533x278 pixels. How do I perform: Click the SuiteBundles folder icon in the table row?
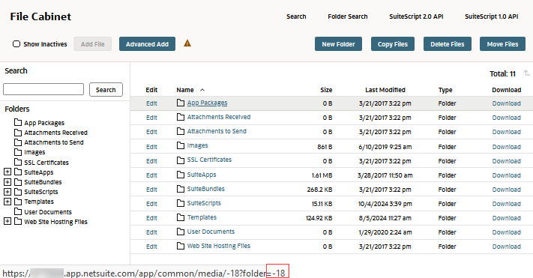181,189
